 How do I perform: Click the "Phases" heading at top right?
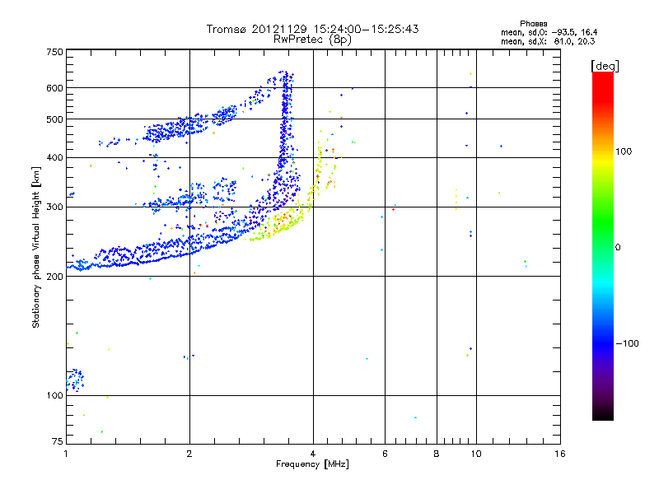pyautogui.click(x=533, y=24)
